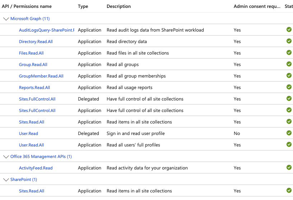Open the Microsoft Graph (11) API link

[30, 19]
